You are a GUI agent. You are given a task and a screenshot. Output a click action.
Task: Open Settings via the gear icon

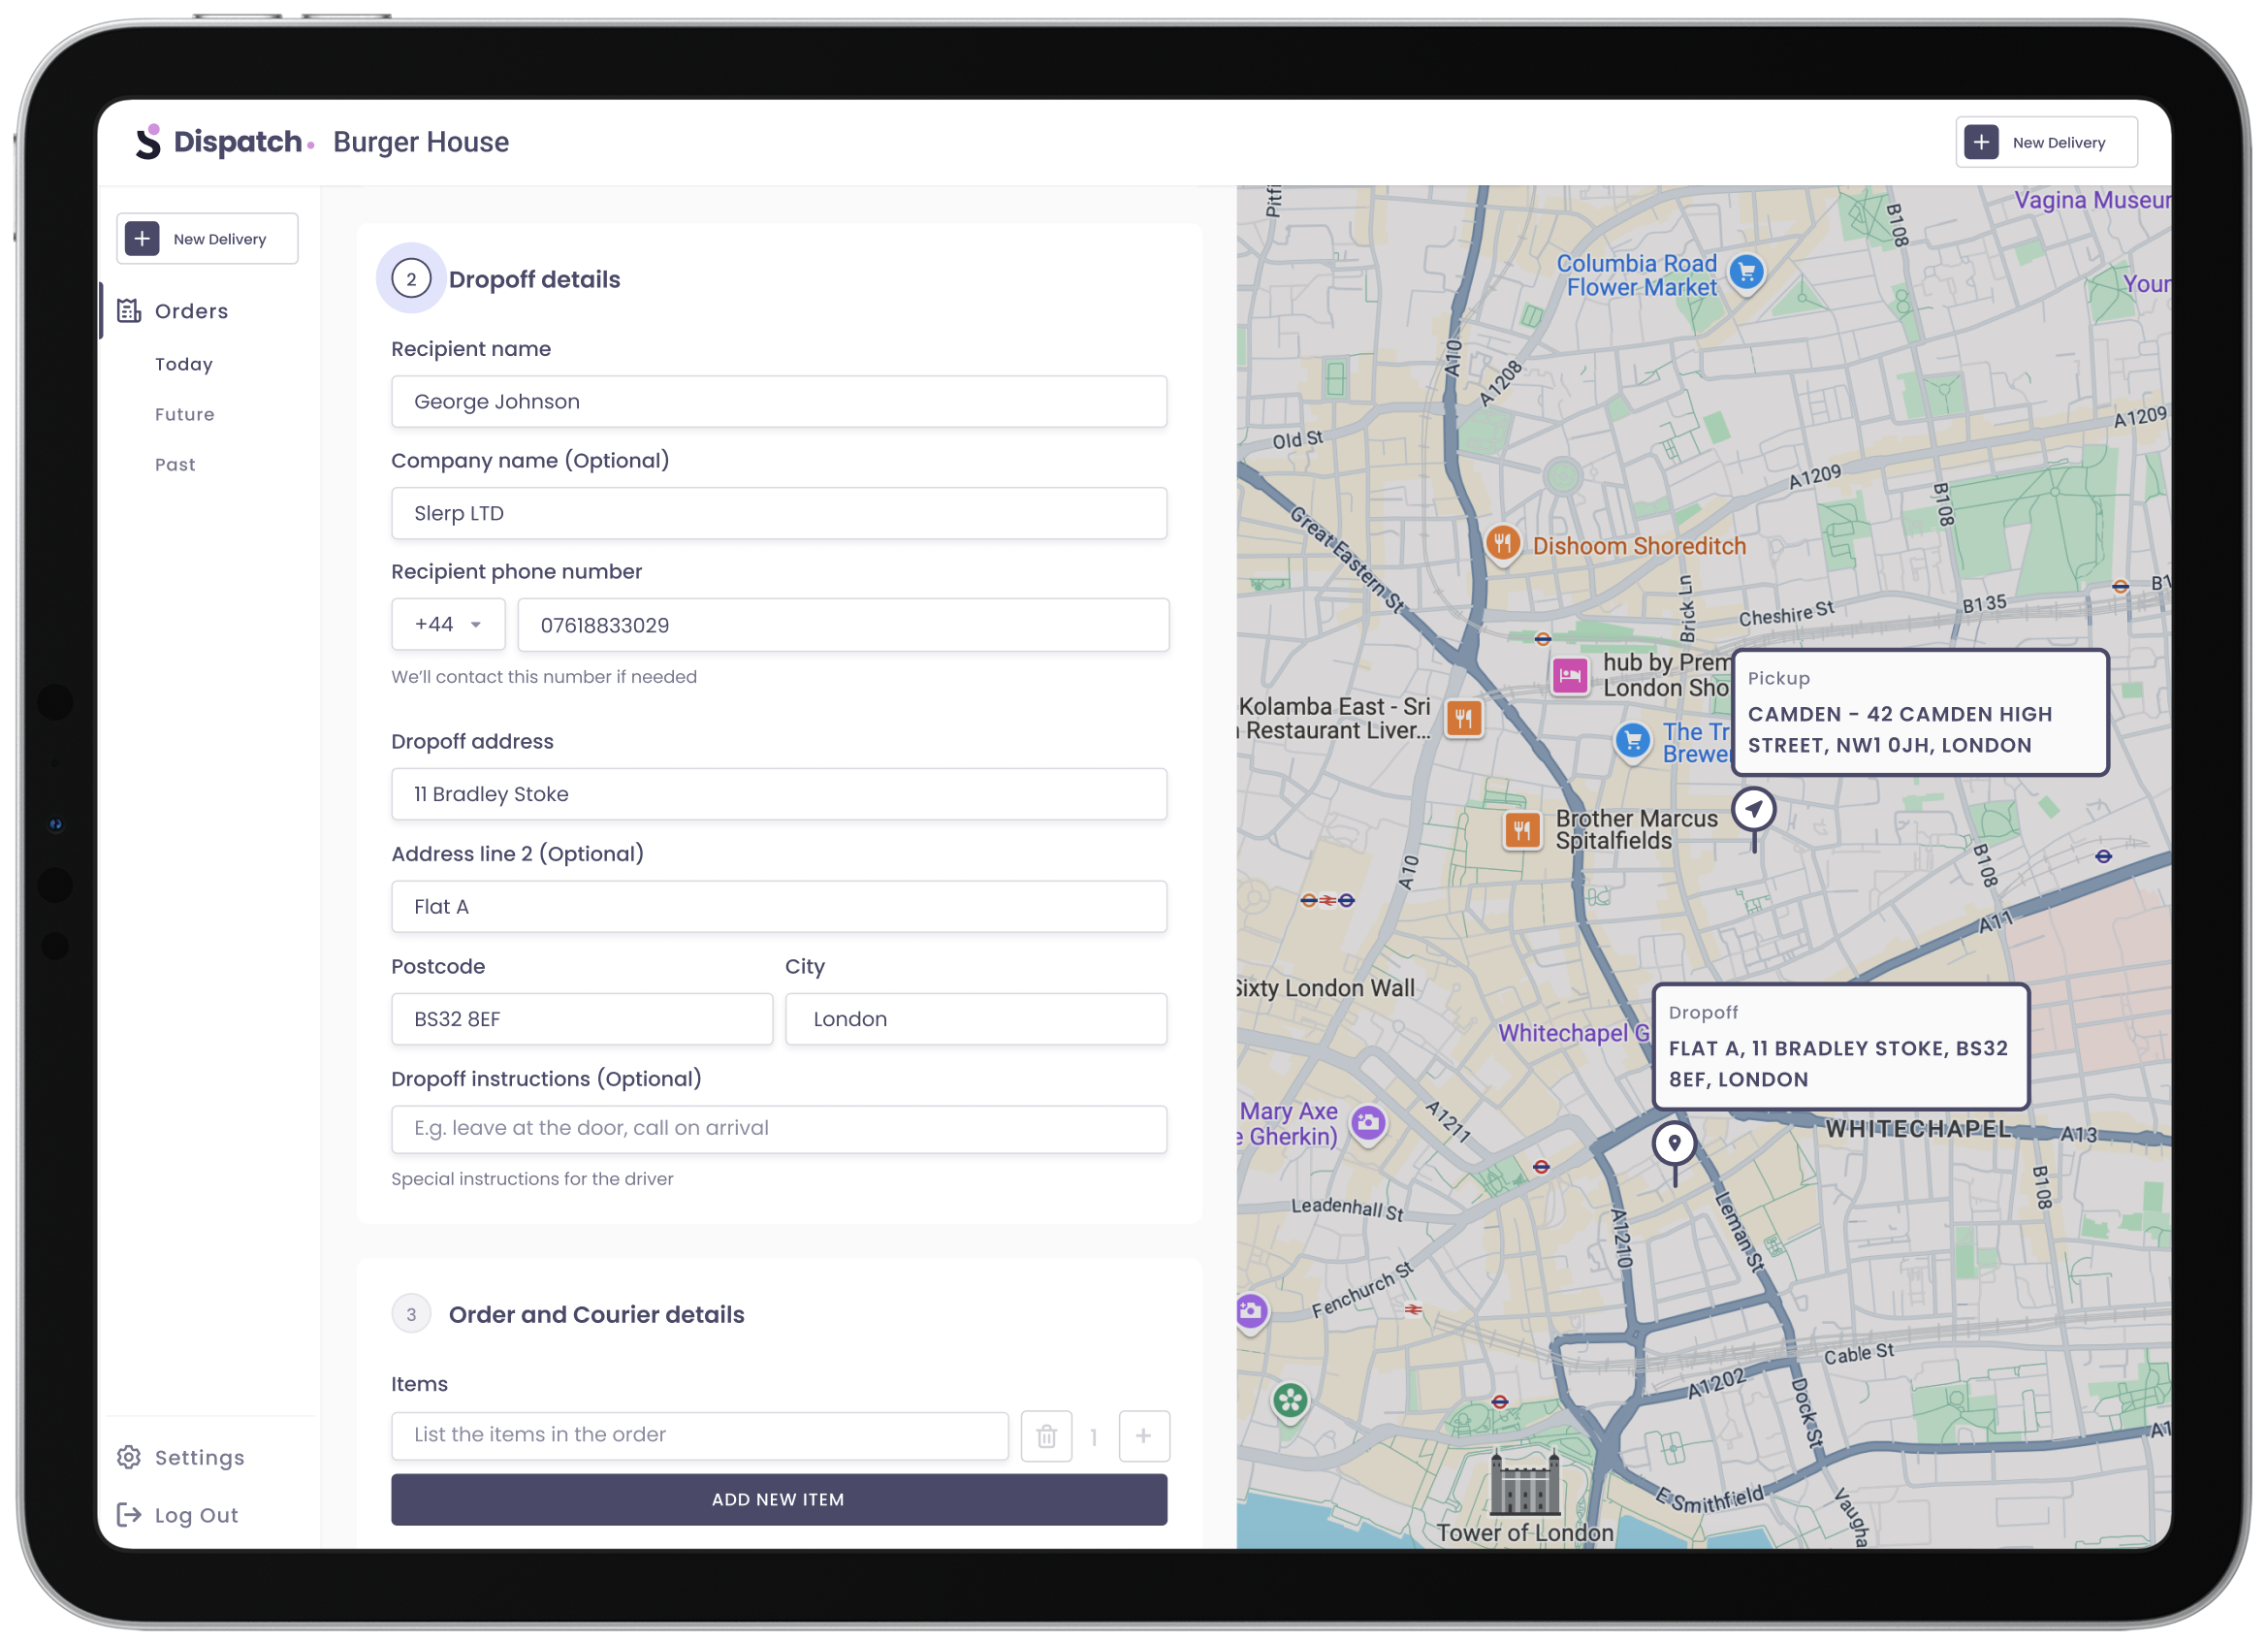(129, 1457)
